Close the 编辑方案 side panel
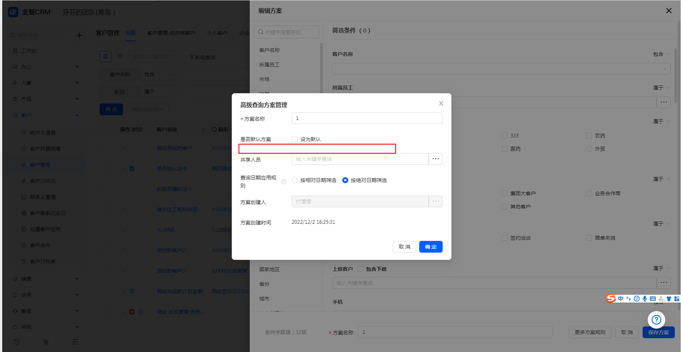 tap(669, 11)
